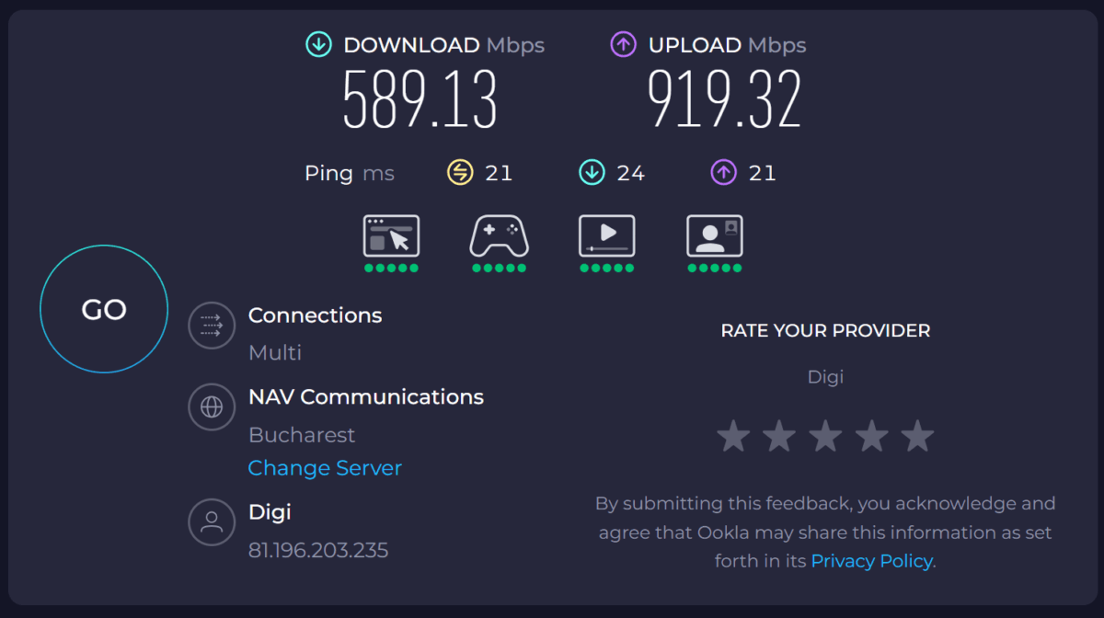This screenshot has height=618, width=1104.
Task: Rate provider with the first star
Action: (733, 436)
